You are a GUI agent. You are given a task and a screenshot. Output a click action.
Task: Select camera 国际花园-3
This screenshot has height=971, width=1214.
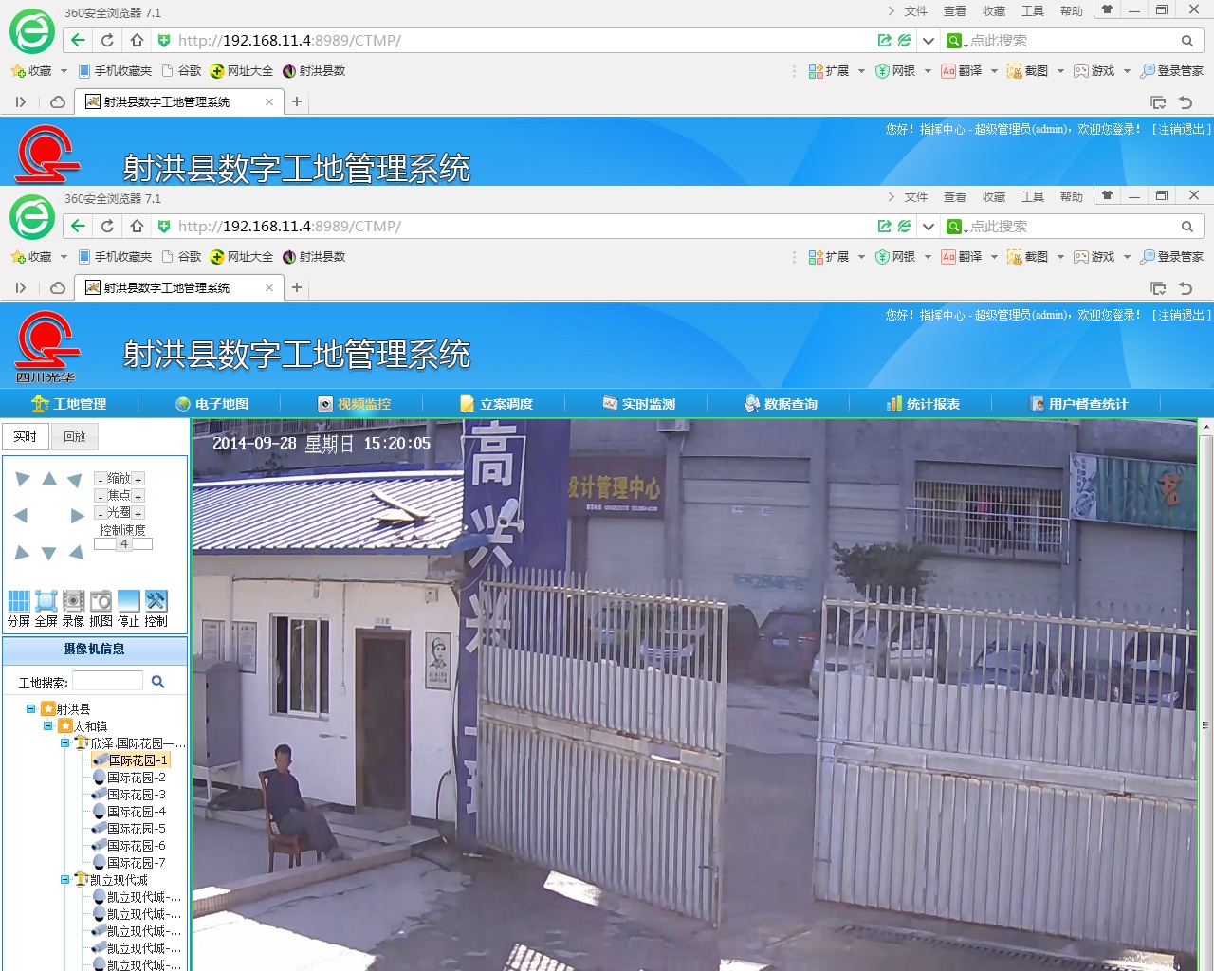tap(129, 795)
